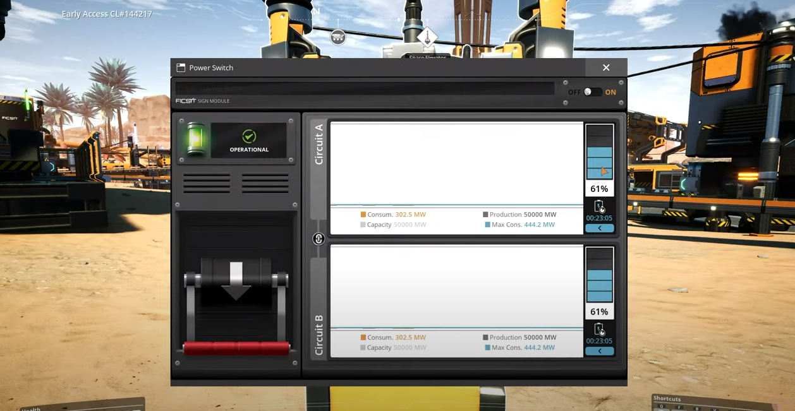Click the Shortcuts panel header in HUD

pyautogui.click(x=667, y=399)
